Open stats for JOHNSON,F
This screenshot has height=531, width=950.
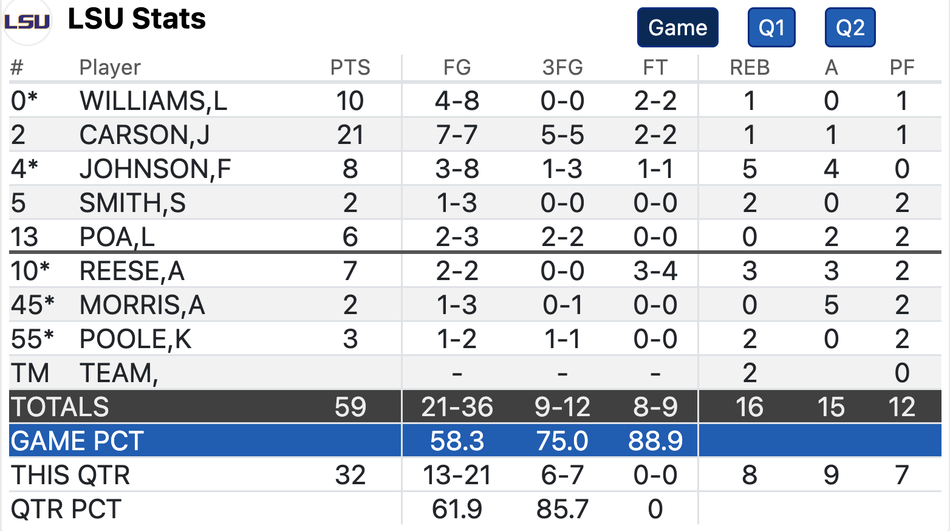pyautogui.click(x=155, y=169)
